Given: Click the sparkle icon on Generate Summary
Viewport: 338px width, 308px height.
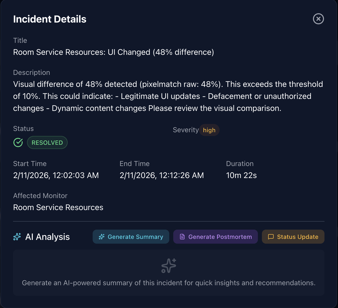Looking at the screenshot, I should pyautogui.click(x=102, y=237).
